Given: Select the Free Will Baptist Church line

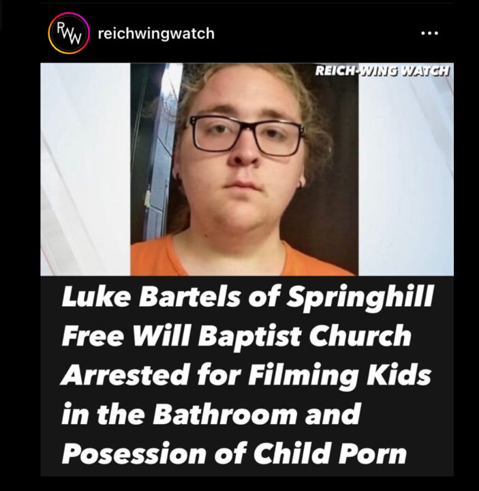Looking at the screenshot, I should coord(236,336).
